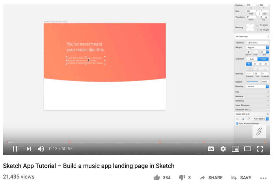The height and width of the screenshot is (184, 275).
Task: Toggle closed captions CC
Action: point(211,149)
